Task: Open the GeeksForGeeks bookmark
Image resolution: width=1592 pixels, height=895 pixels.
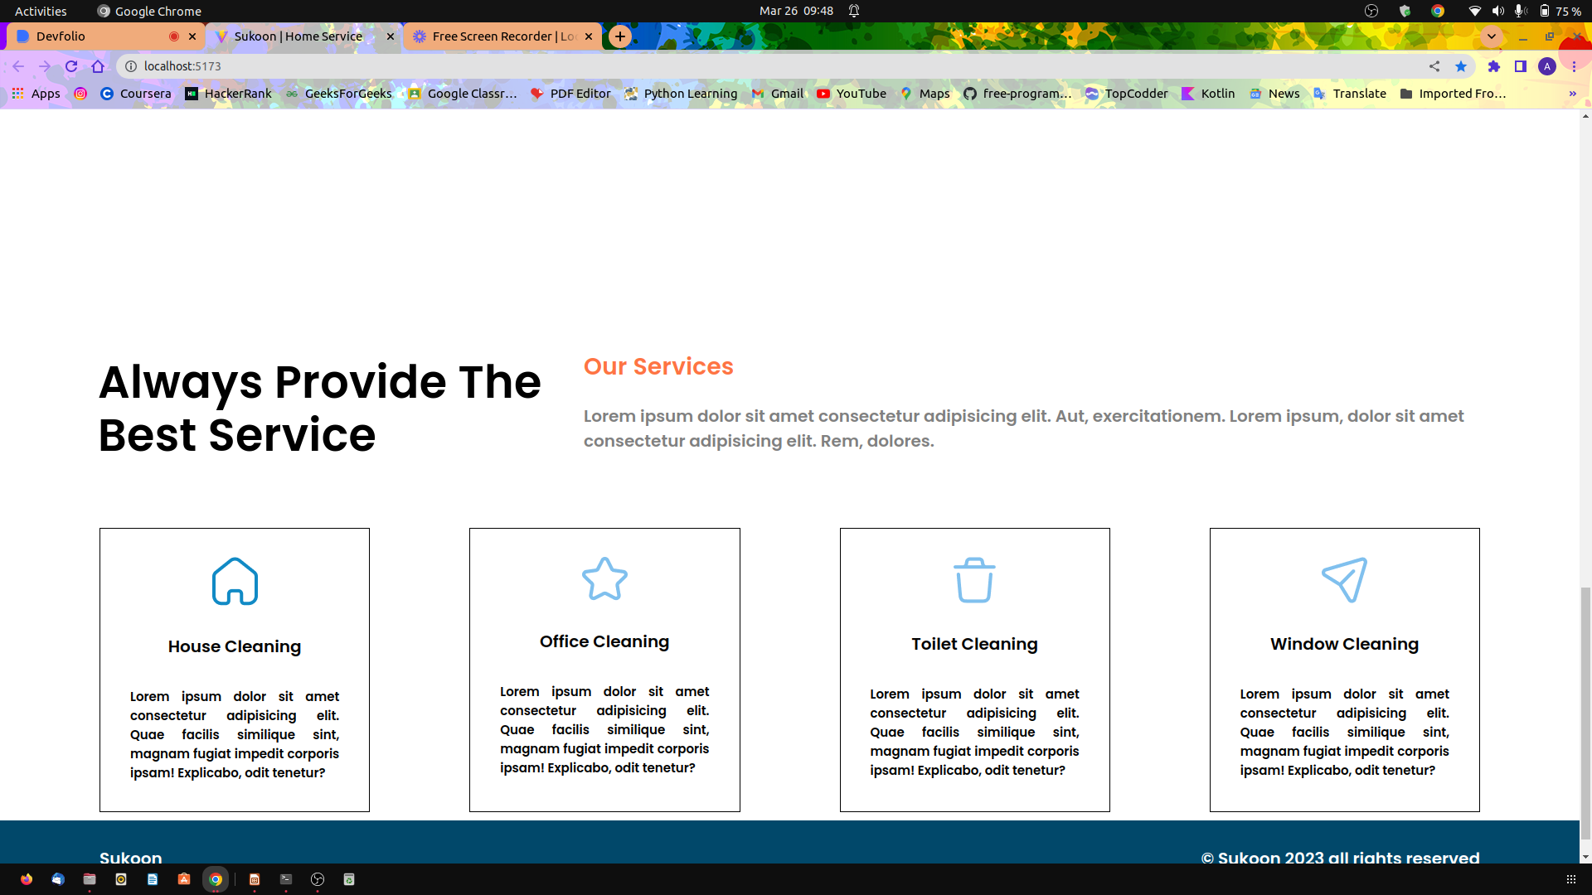Action: (x=338, y=94)
